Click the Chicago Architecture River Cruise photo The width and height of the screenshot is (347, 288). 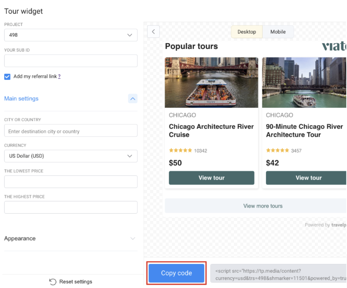coord(211,82)
